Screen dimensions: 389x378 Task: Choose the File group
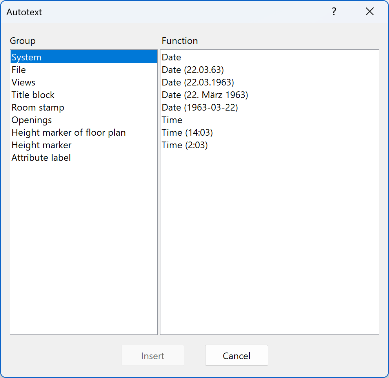[19, 70]
